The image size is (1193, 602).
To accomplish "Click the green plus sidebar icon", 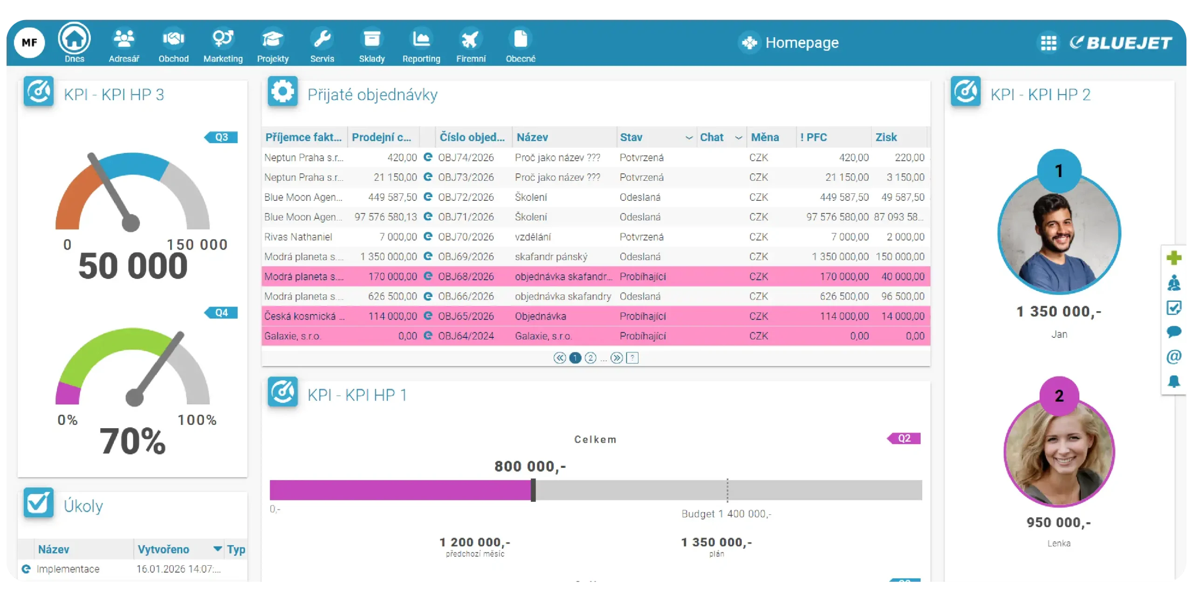I will (x=1173, y=258).
